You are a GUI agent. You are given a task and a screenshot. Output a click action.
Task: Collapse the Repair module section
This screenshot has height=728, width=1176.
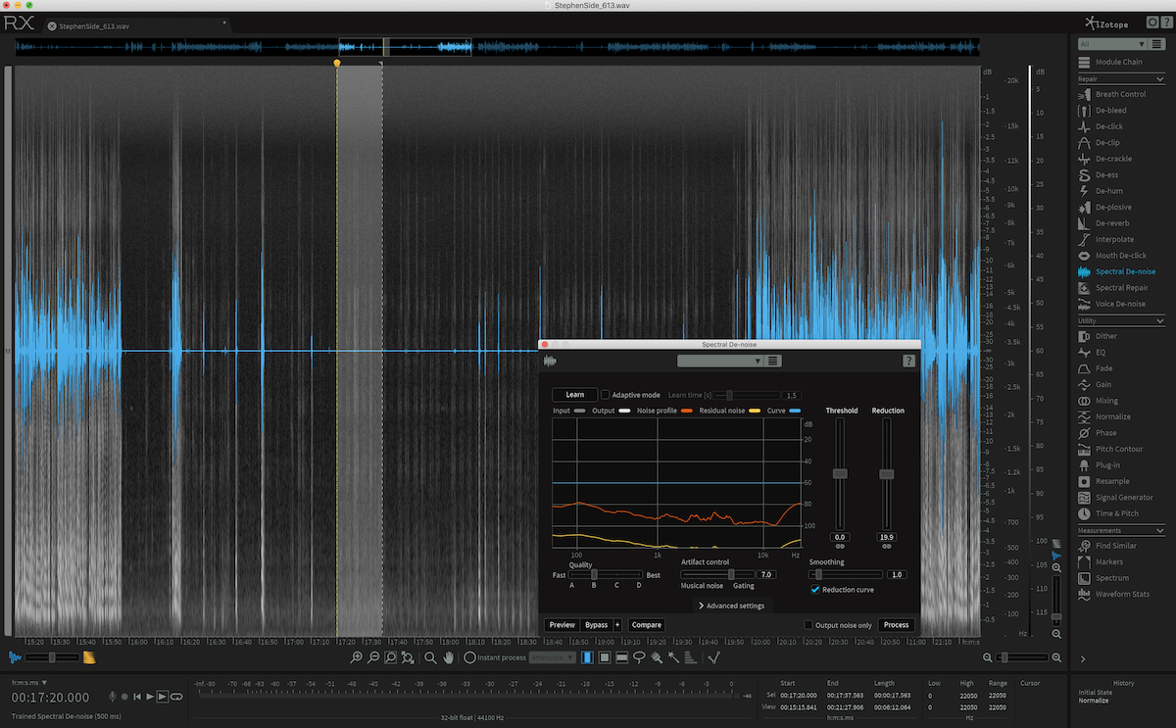(1161, 78)
